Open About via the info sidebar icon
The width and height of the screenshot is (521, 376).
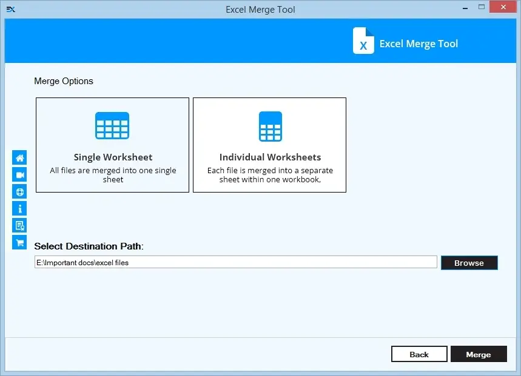pyautogui.click(x=19, y=208)
